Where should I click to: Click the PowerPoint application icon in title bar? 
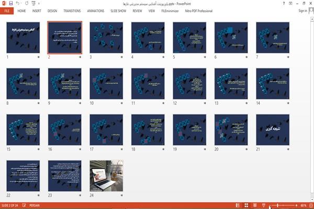tap(4, 3)
